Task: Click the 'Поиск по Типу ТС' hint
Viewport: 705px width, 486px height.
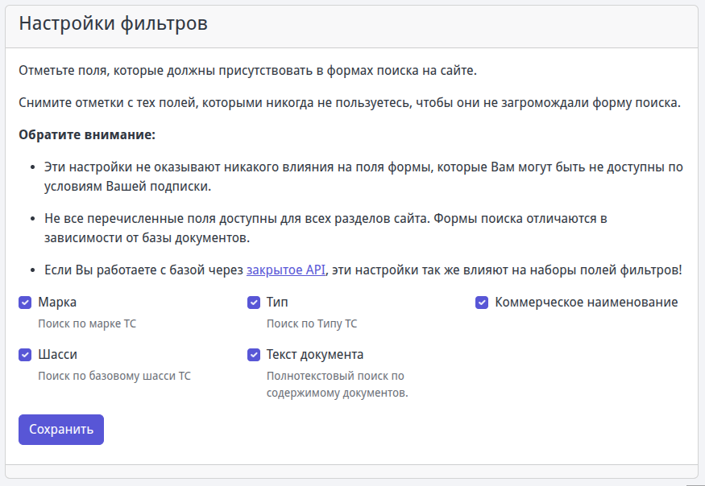Action: pyautogui.click(x=312, y=324)
